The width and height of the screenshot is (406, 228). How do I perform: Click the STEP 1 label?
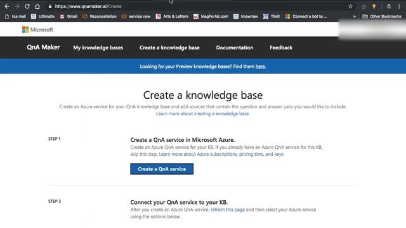pos(54,139)
